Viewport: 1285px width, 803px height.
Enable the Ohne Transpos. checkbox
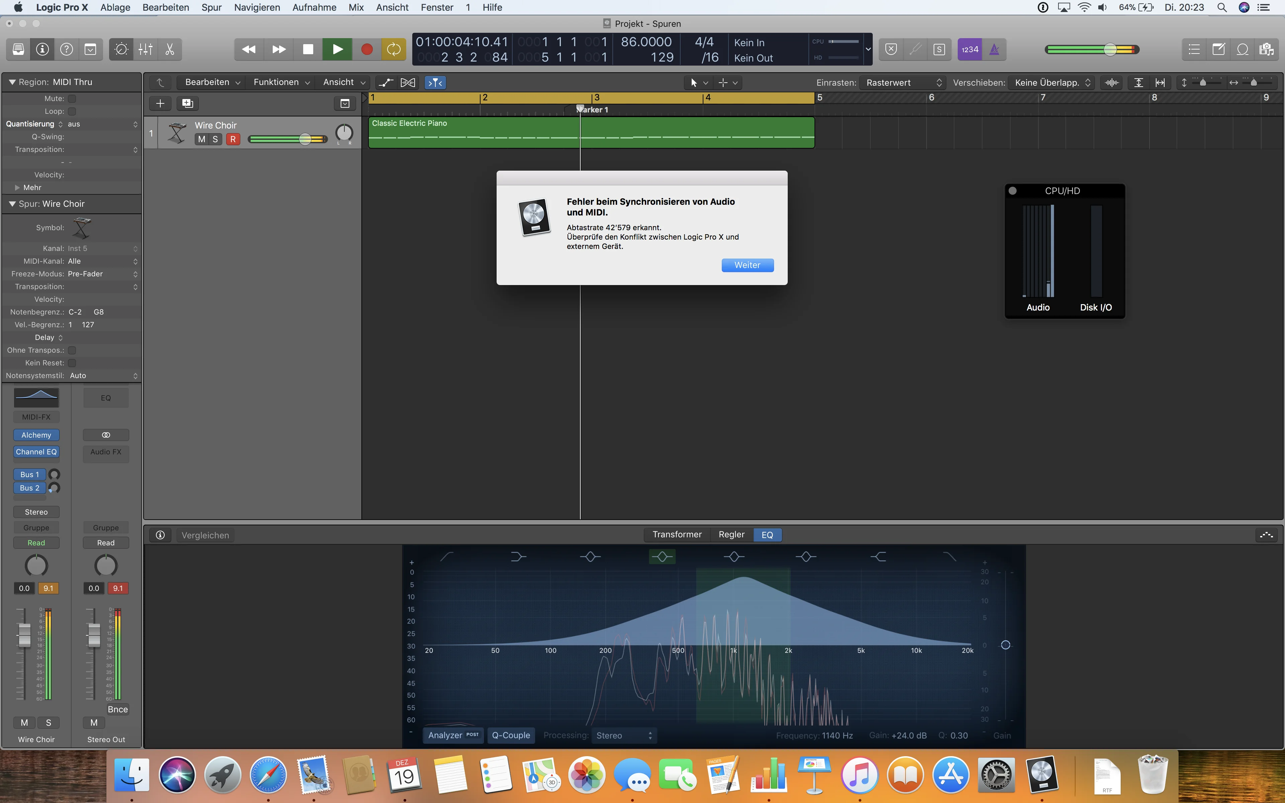tap(72, 350)
